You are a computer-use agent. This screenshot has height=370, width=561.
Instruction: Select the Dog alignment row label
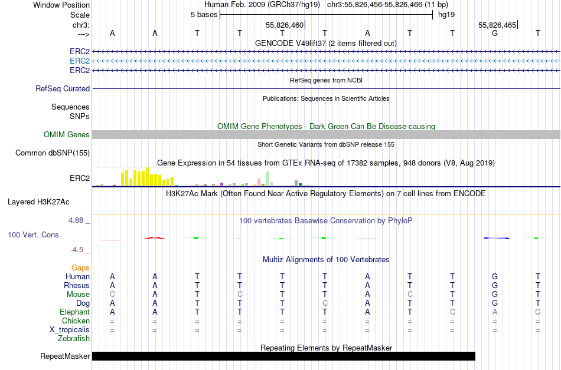coord(83,303)
